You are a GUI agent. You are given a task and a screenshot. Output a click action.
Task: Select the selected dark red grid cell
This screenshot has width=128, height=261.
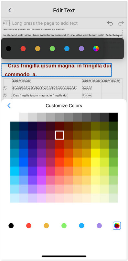click(59, 135)
